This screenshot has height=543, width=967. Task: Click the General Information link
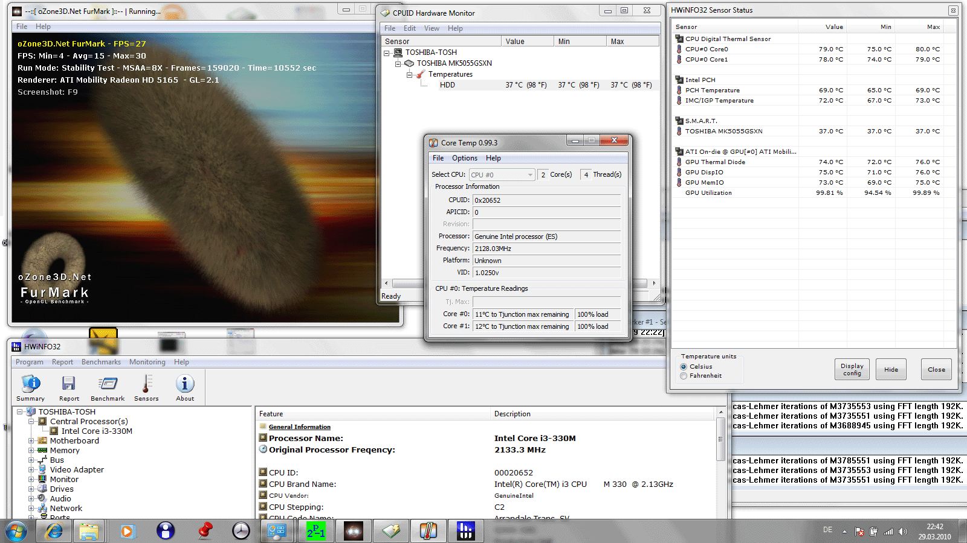[300, 427]
